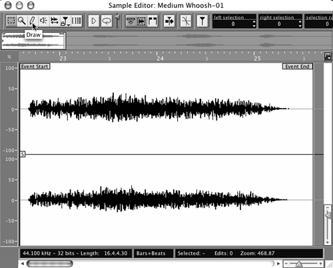Click the selection range value field
Screen dimensions: 333x268
pyautogui.click(x=319, y=24)
